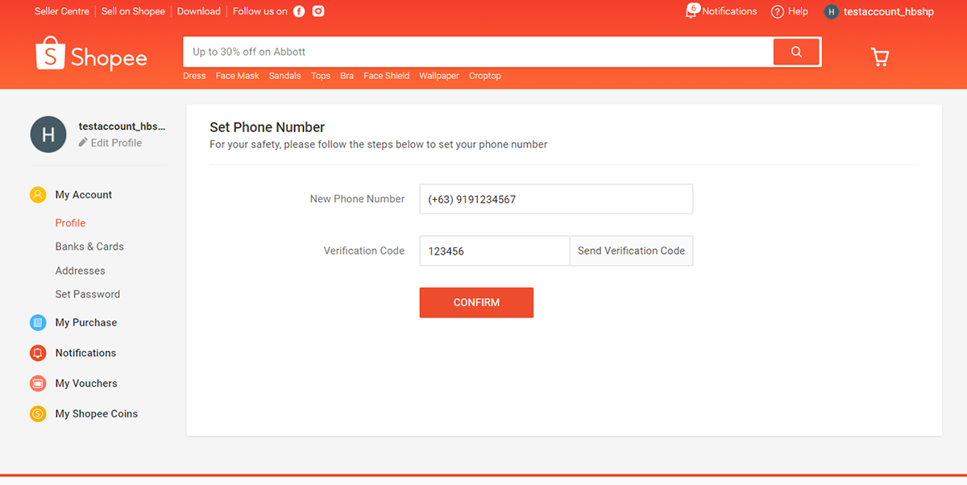The height and width of the screenshot is (485, 967).
Task: Click the My Purchase icon
Action: (37, 322)
